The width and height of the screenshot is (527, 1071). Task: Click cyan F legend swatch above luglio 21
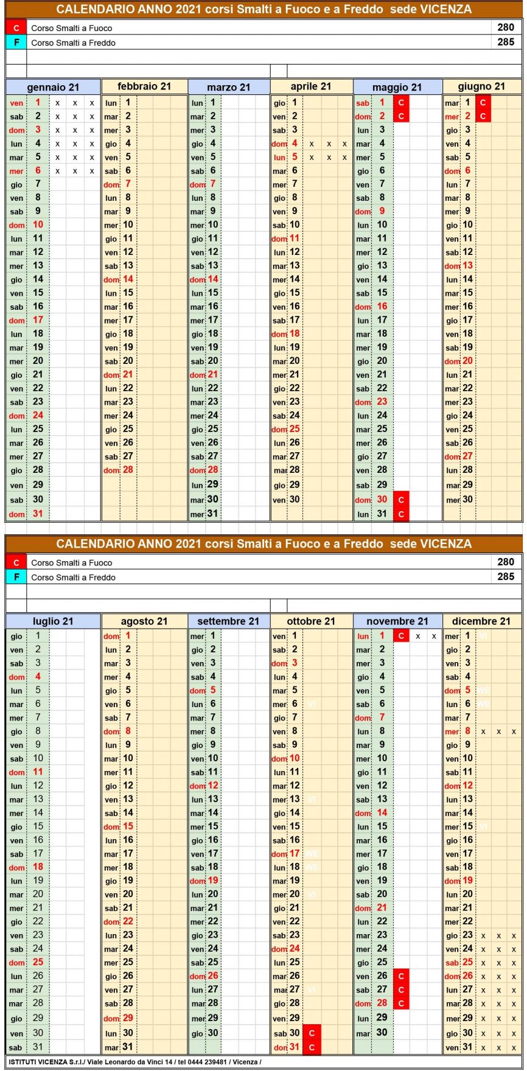coord(16,577)
